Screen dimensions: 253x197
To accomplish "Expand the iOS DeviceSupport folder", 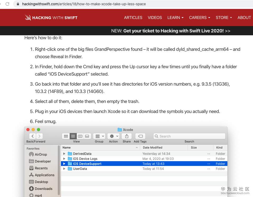I will 64,164.
